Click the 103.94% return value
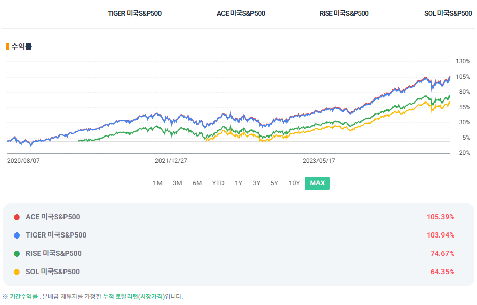 click(440, 235)
